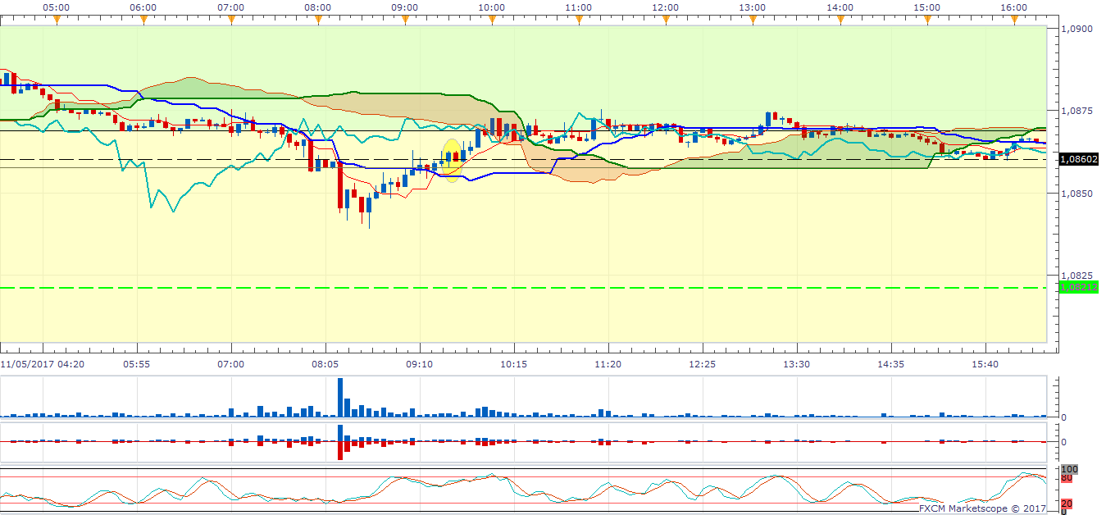Click the orange triangle marker under 13:00
1106x515 pixels.
coord(753,20)
